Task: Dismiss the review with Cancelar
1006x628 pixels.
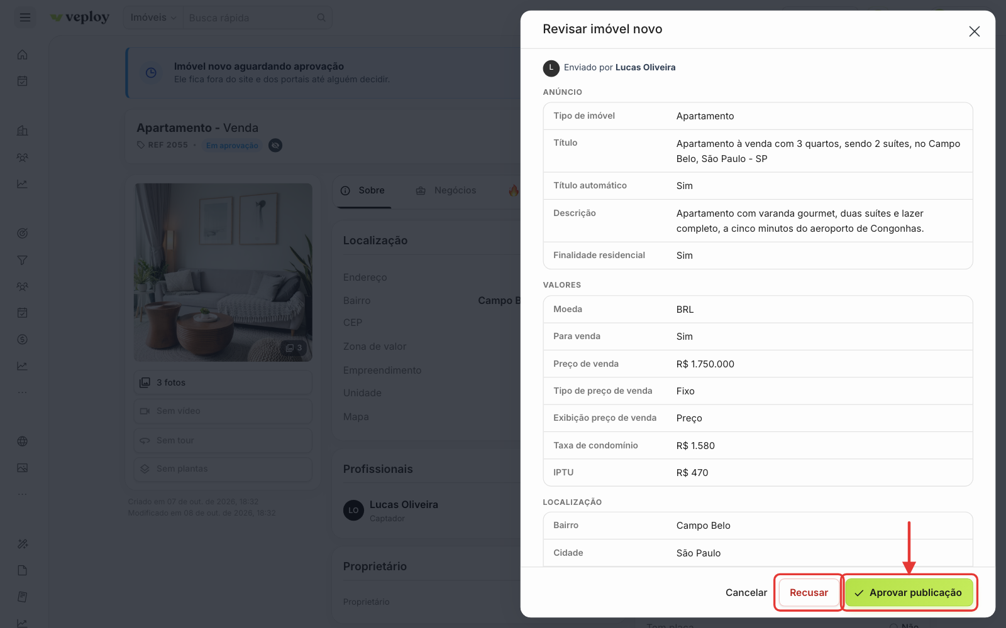Action: coord(746,593)
